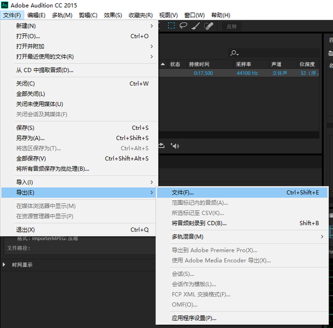
Task: Open the 新建(N) submenu
Action: click(79, 26)
